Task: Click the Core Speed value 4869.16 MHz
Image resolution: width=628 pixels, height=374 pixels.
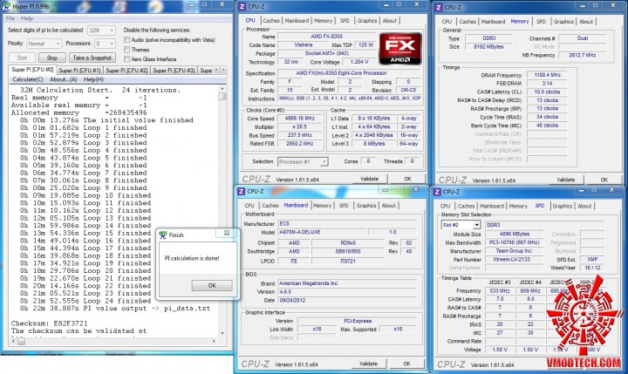Action: 299,119
